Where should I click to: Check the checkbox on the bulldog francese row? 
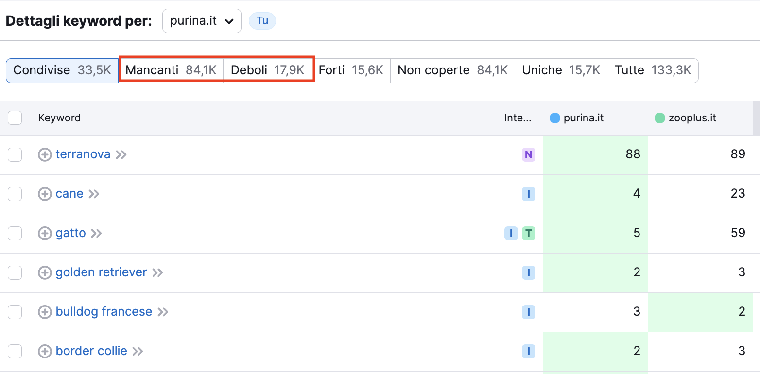click(15, 312)
